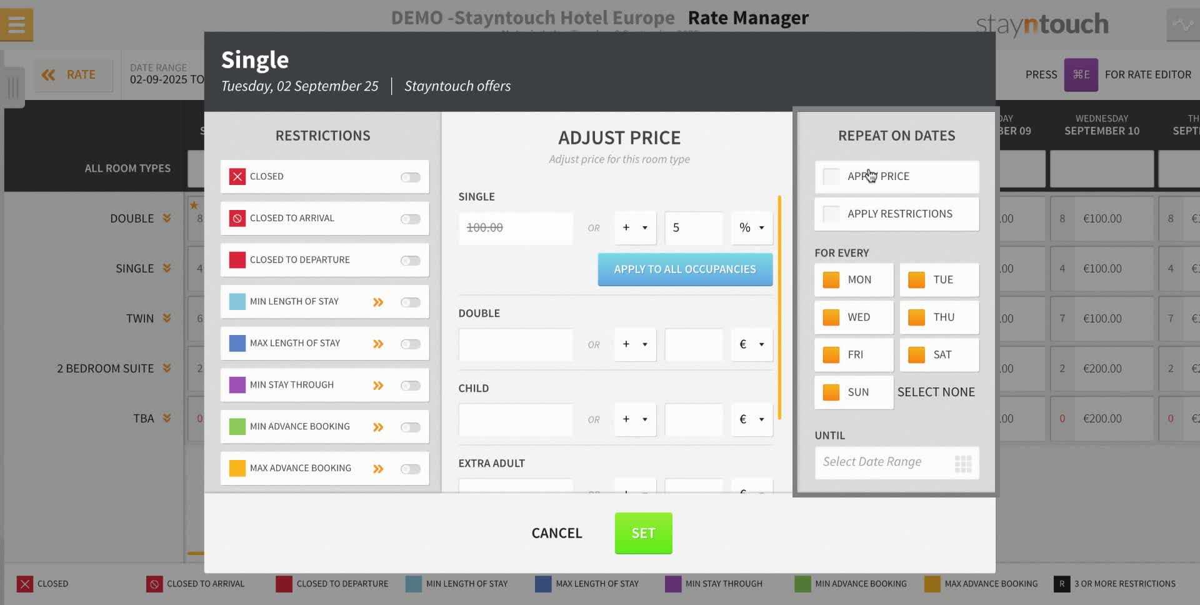
Task: Expand Min Stay Through arrows
Action: click(378, 386)
